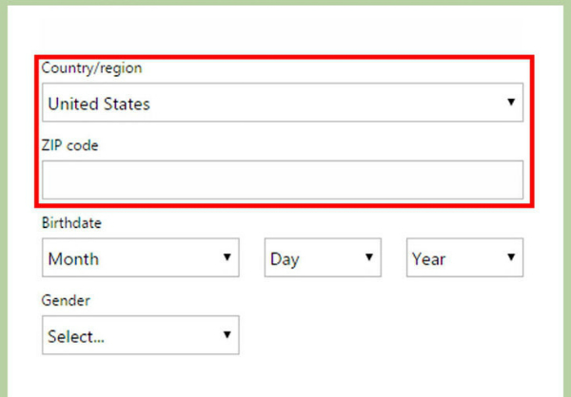Screen dimensions: 571x397
Task: Open the Gender Select... dropdown
Action: click(141, 335)
